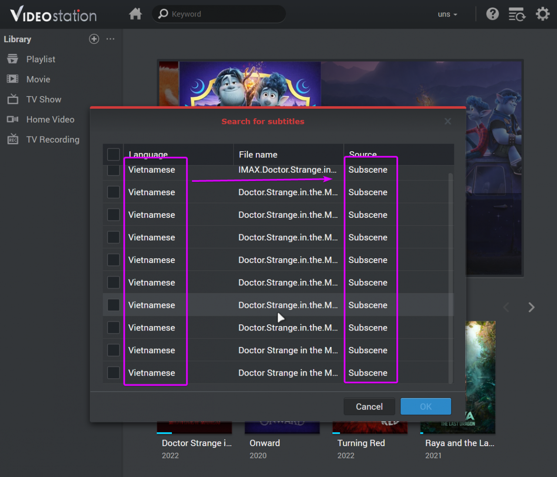Advance the movie carousel with right chevron
557x477 pixels.
click(531, 307)
